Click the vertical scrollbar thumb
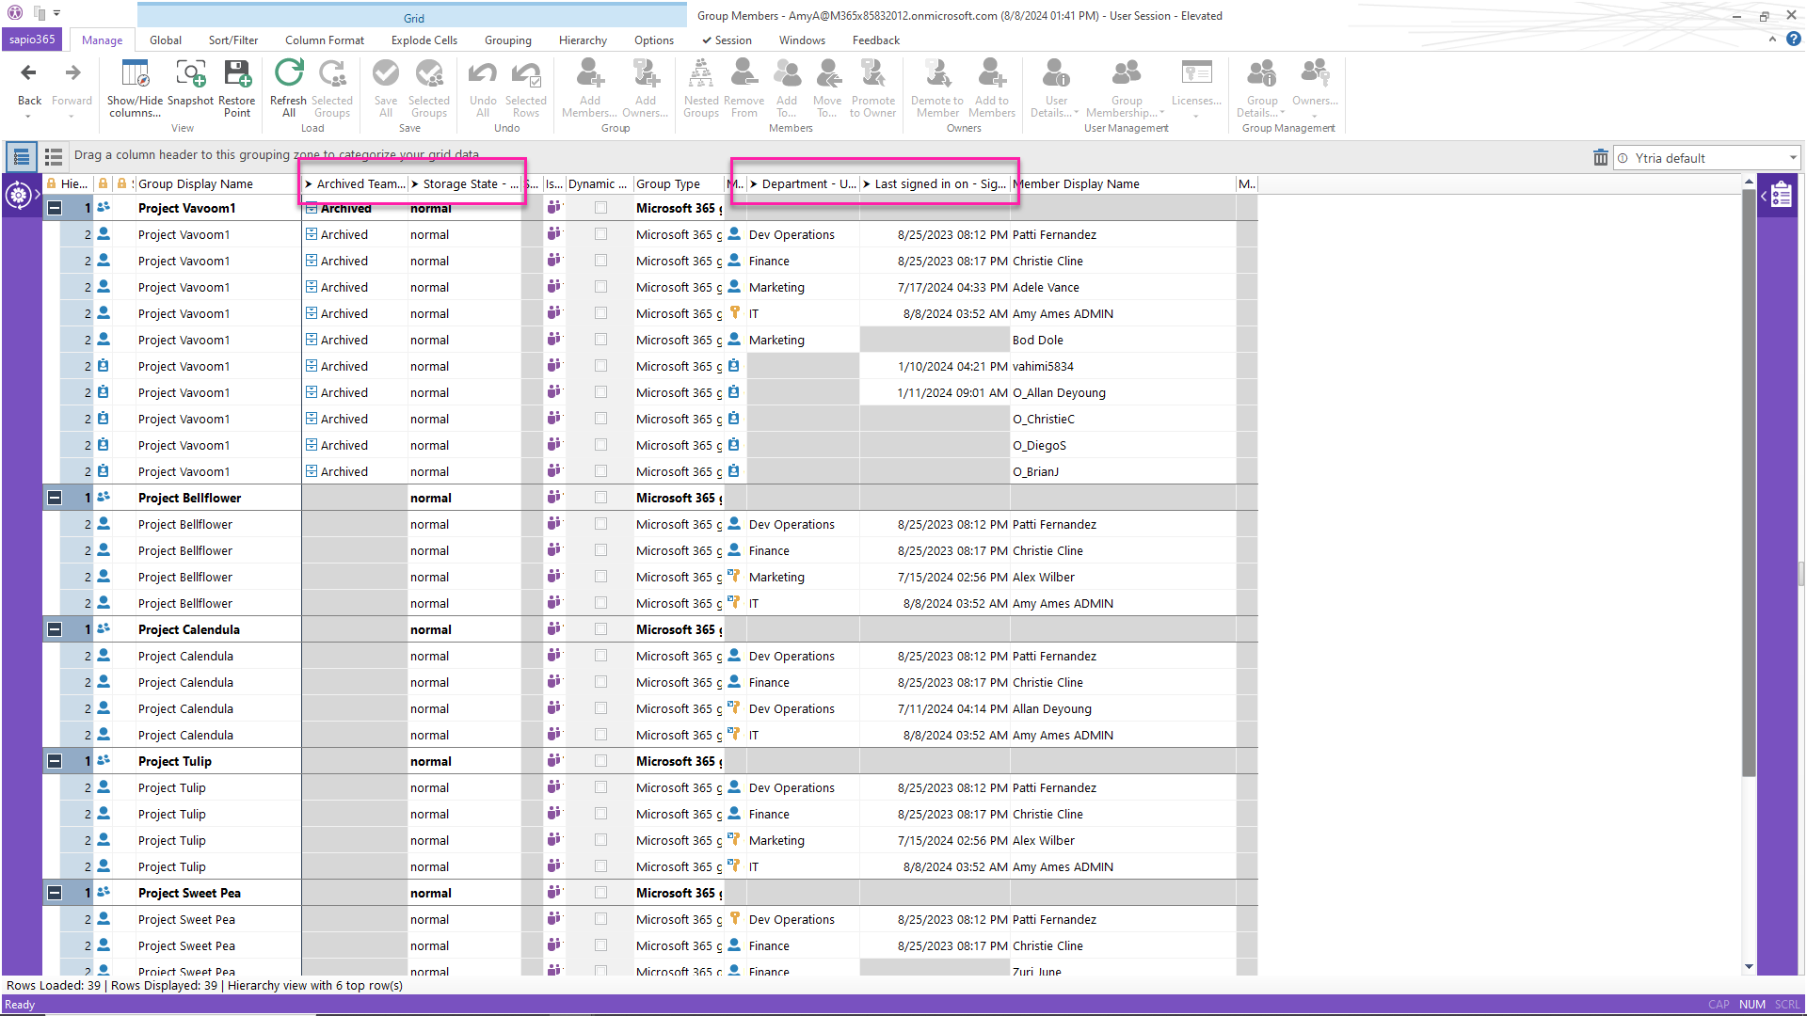Screen dimensions: 1807x1016 coord(1749,483)
